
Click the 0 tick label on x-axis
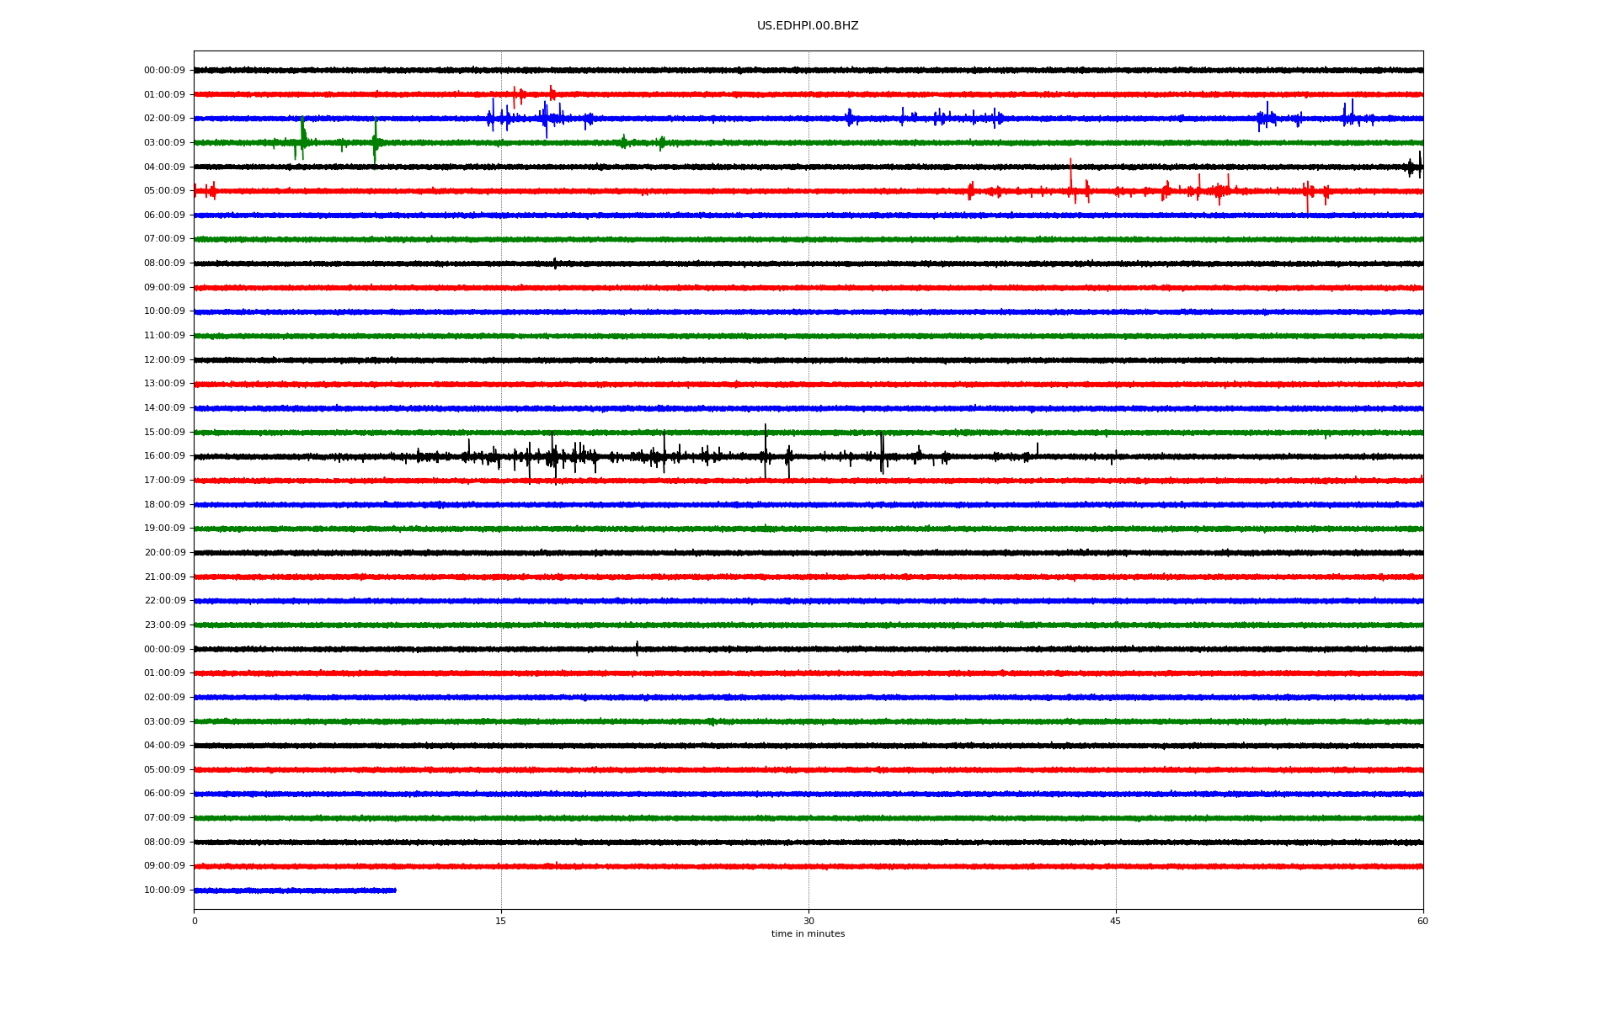click(x=195, y=921)
